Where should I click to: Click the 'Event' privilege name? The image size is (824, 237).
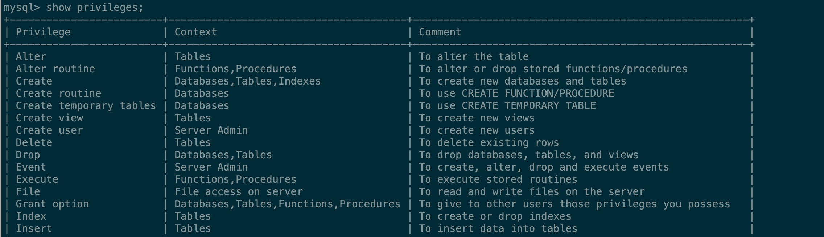tap(31, 167)
